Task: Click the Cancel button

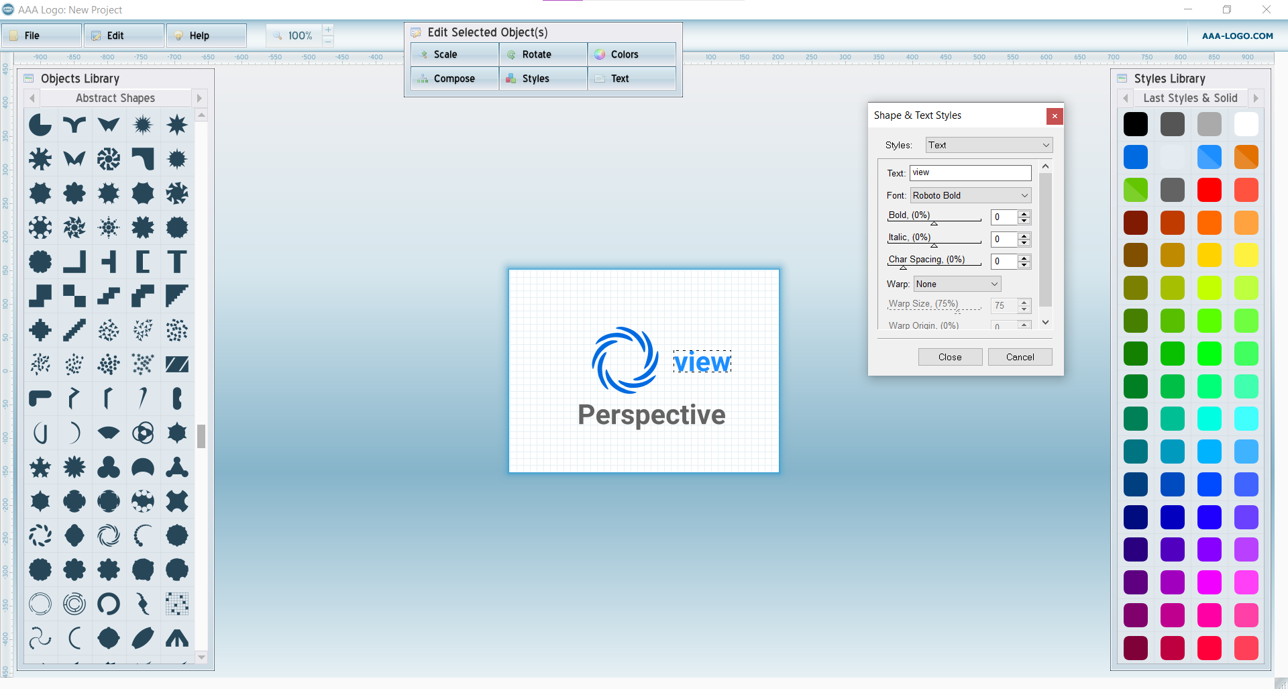Action: click(1020, 357)
